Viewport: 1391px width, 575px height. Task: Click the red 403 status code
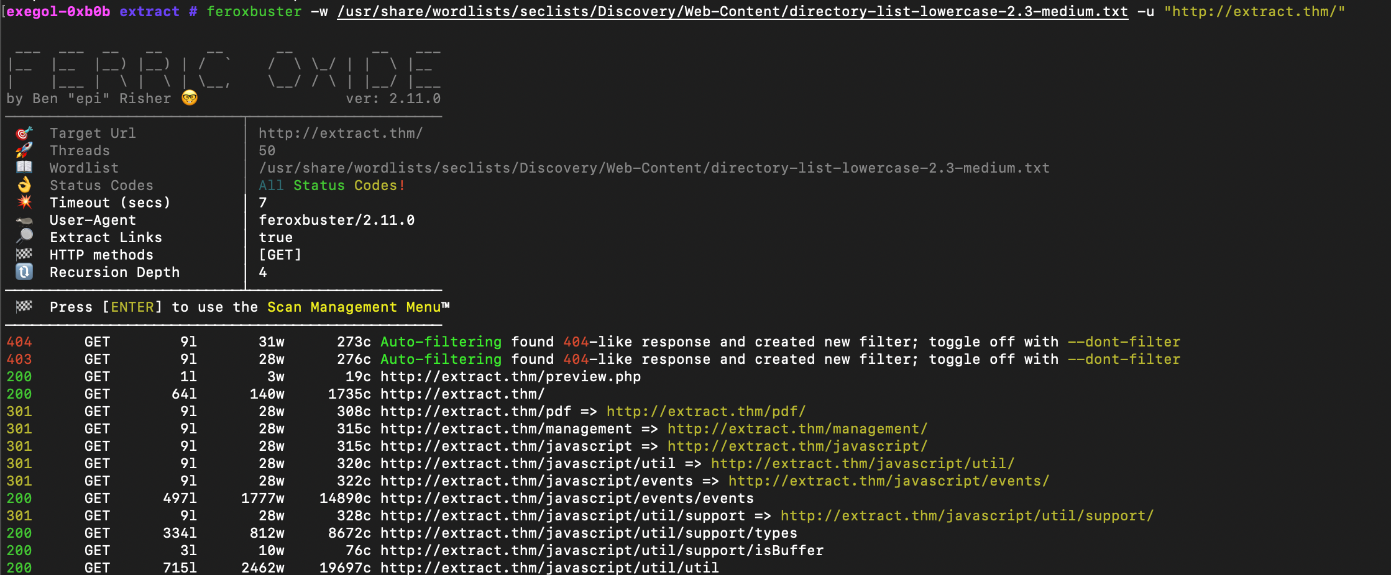pos(19,359)
